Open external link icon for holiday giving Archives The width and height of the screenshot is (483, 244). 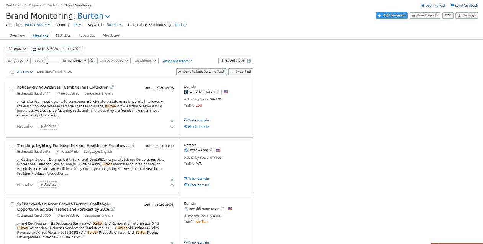[112, 87]
